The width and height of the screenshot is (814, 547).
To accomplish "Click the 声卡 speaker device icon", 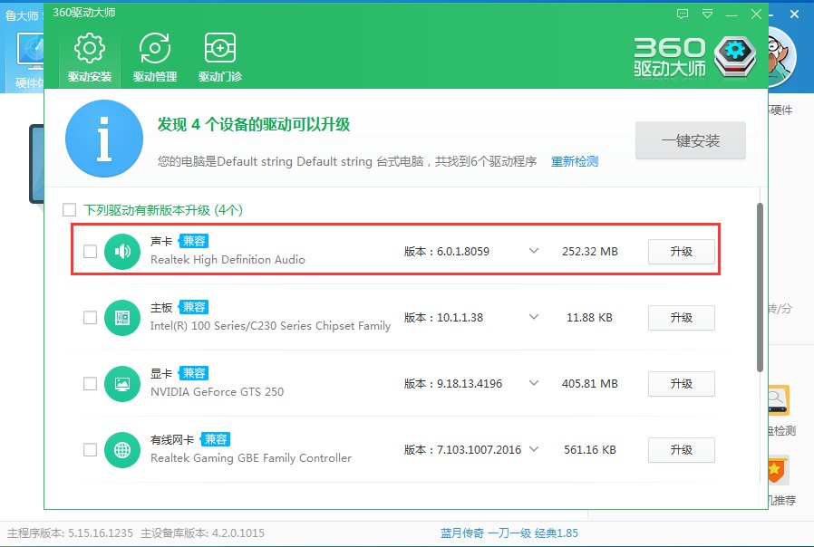I will [x=122, y=252].
